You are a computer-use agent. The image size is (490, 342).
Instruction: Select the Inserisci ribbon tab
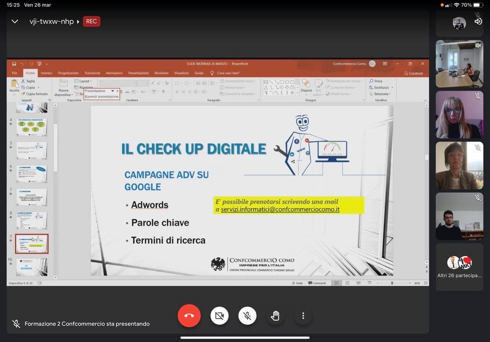(46, 73)
